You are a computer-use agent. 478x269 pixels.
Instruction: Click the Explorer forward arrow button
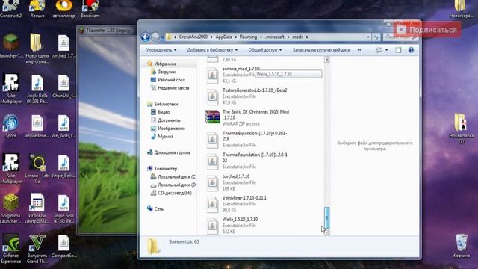(155, 37)
